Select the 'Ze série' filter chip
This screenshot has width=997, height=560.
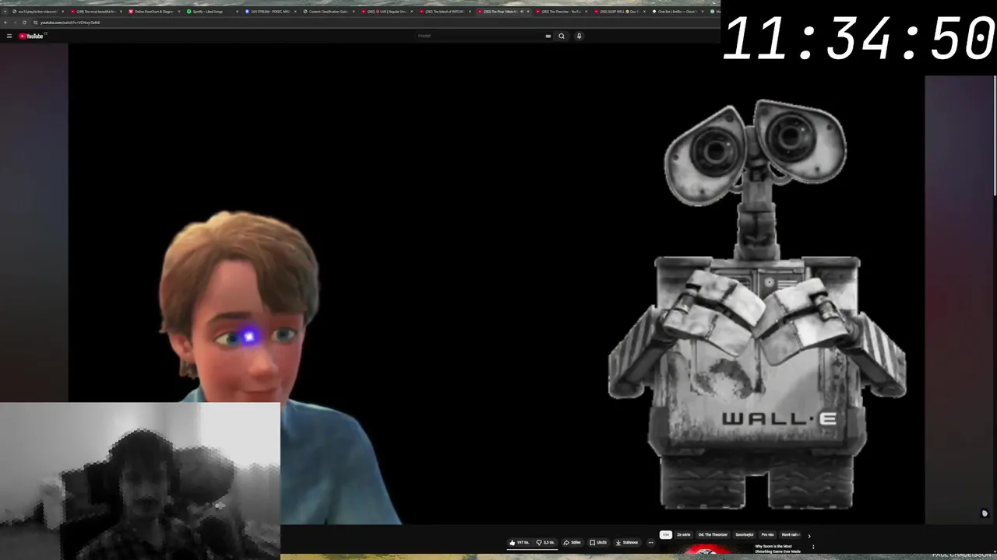click(684, 535)
